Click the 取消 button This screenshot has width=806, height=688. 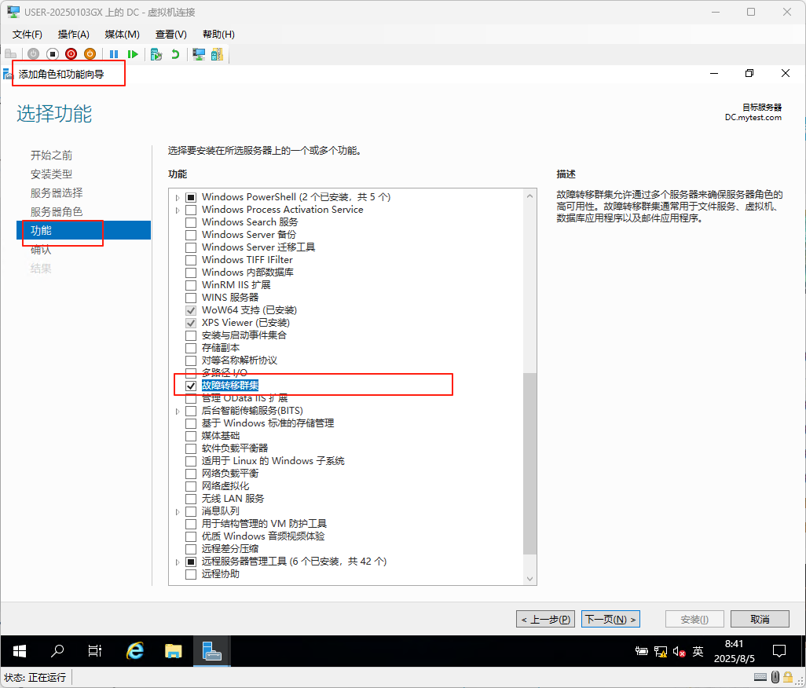point(760,619)
